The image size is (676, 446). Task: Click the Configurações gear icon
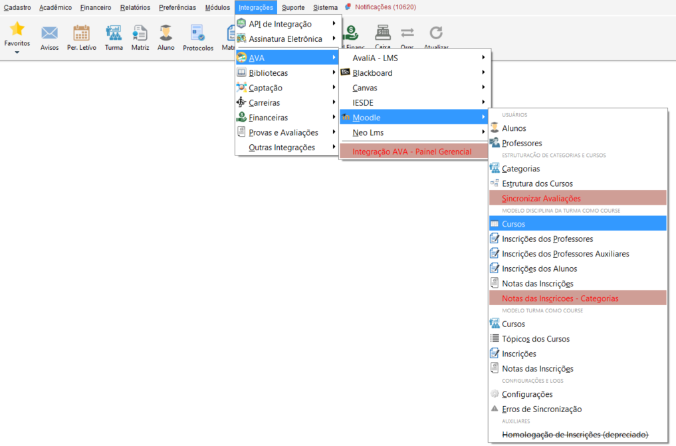click(495, 393)
